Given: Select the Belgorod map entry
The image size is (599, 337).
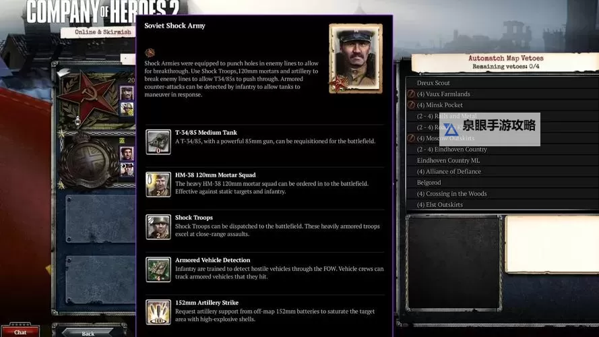Looking at the screenshot, I should tap(429, 183).
